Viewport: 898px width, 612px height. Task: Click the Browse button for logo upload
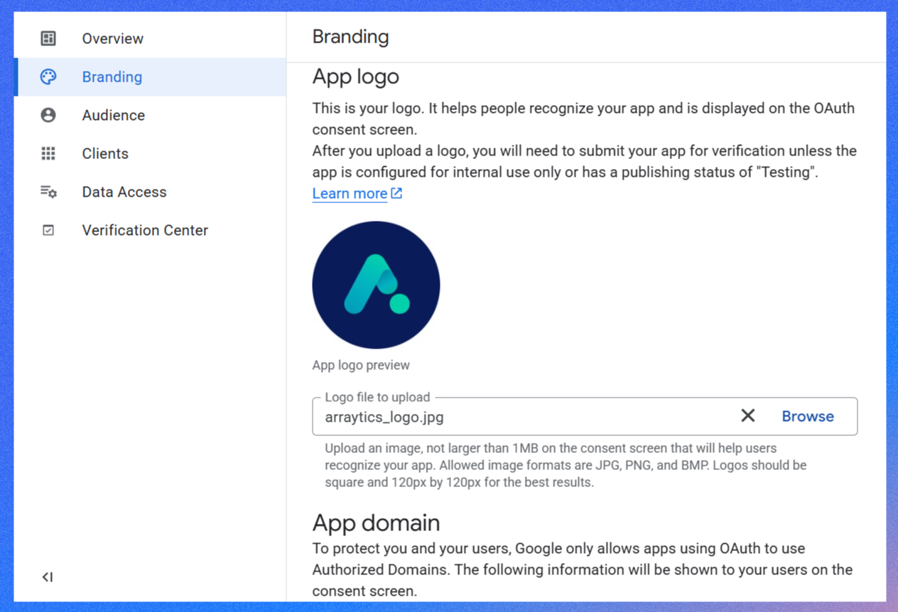click(808, 416)
